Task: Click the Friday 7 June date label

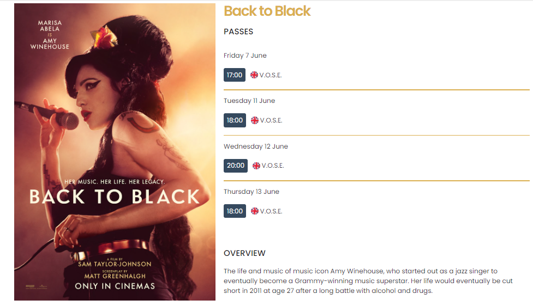Action: click(245, 56)
